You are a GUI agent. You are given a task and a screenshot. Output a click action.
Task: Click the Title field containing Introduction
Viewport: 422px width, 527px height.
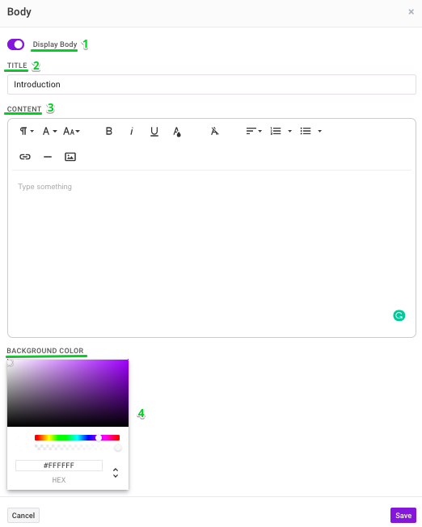click(212, 84)
